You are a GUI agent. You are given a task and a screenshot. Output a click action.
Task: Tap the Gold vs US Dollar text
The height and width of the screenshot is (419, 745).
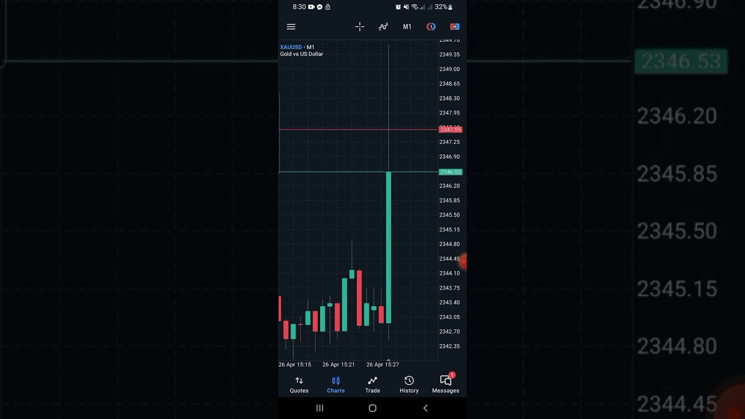[x=301, y=54]
